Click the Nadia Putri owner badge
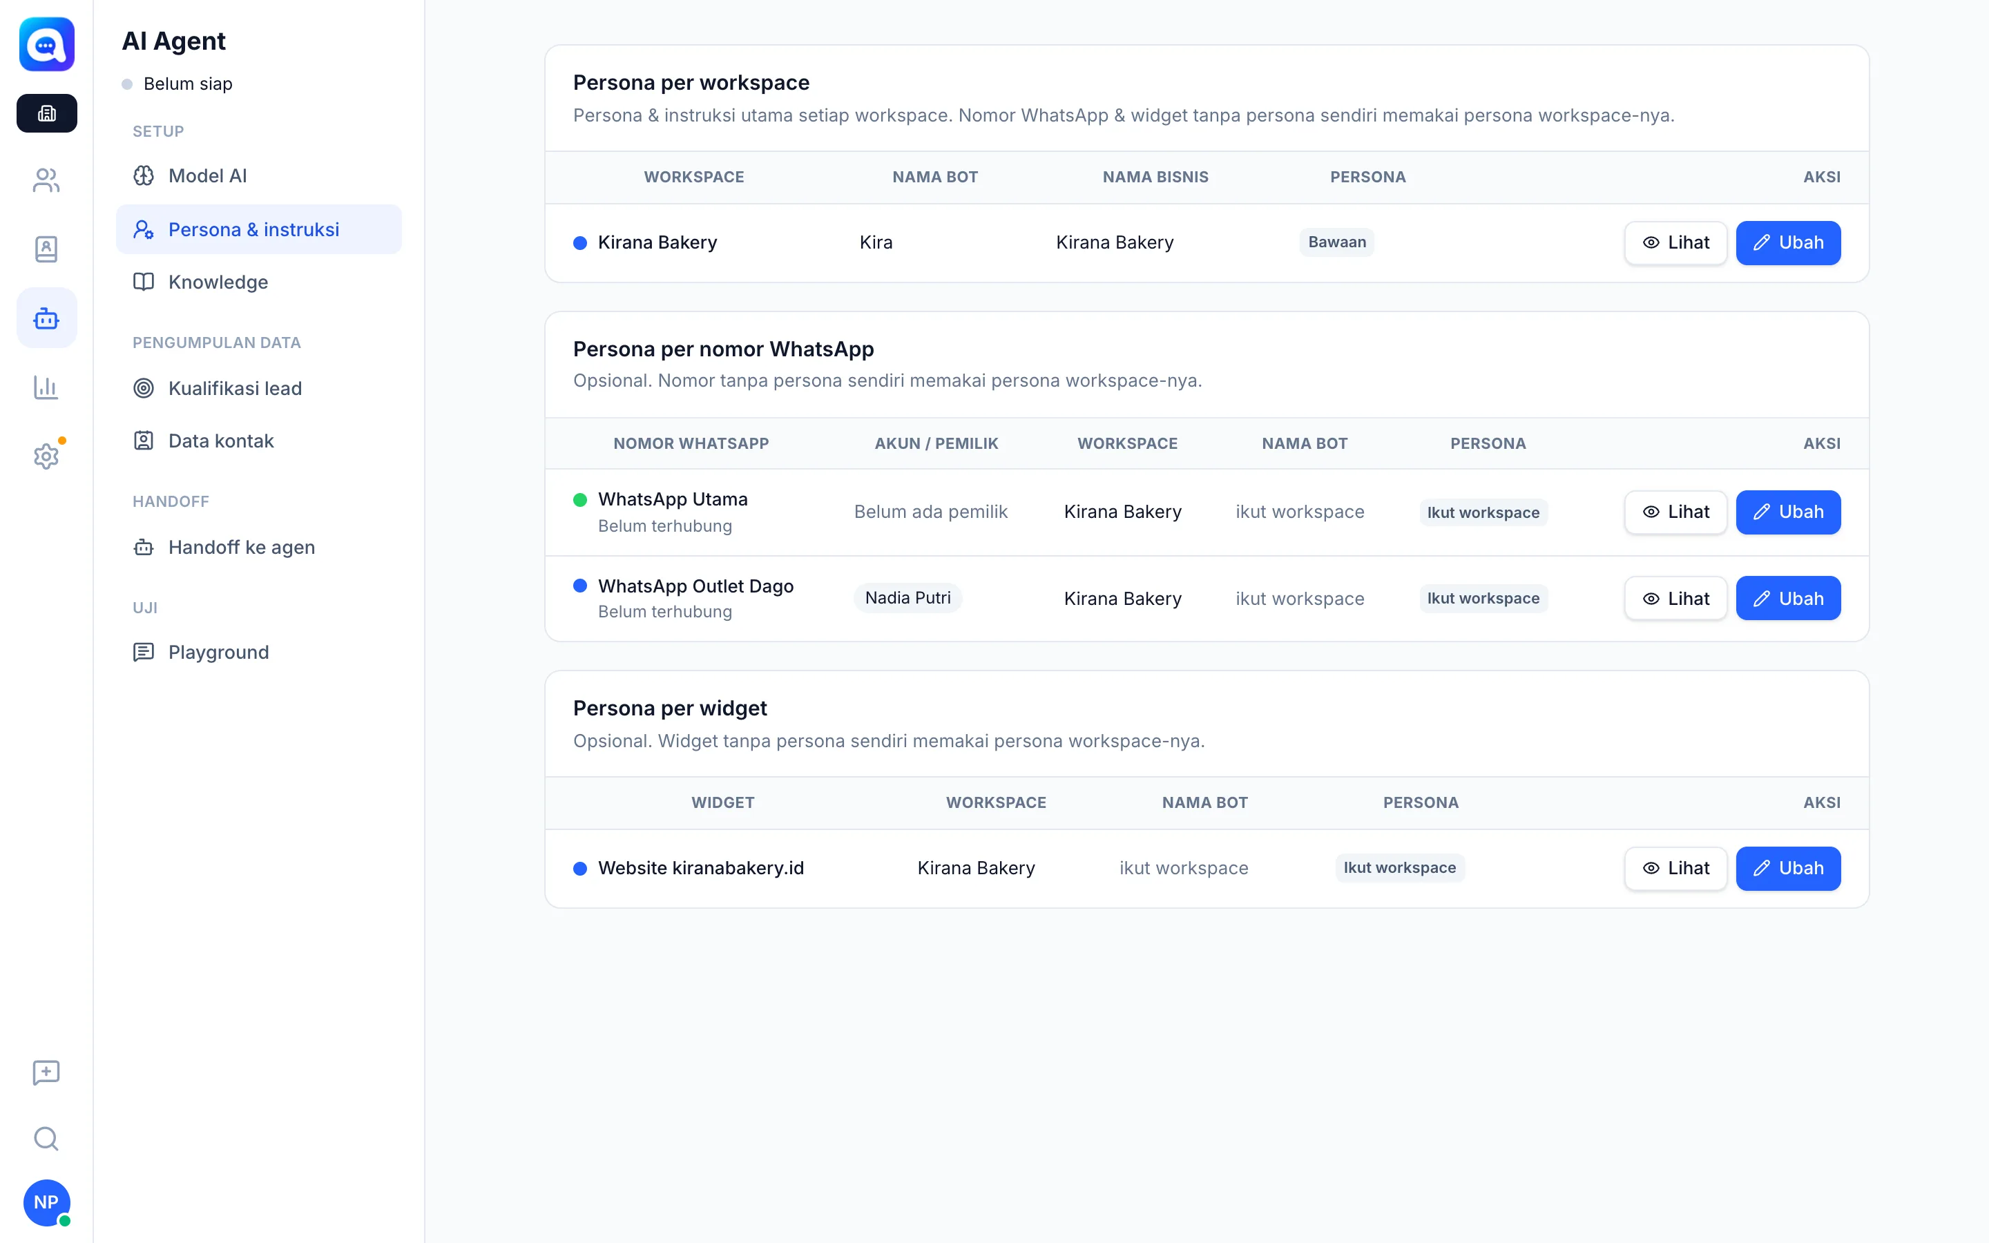 907,597
